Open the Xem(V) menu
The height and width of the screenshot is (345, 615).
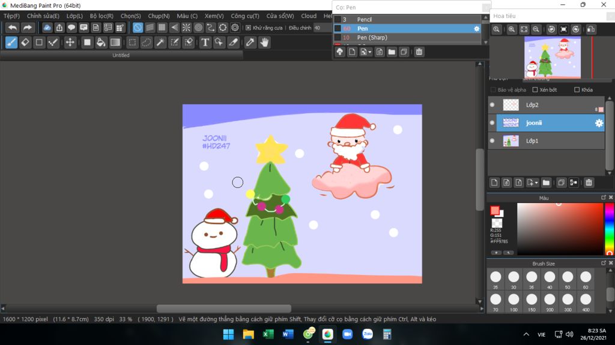pyautogui.click(x=214, y=16)
